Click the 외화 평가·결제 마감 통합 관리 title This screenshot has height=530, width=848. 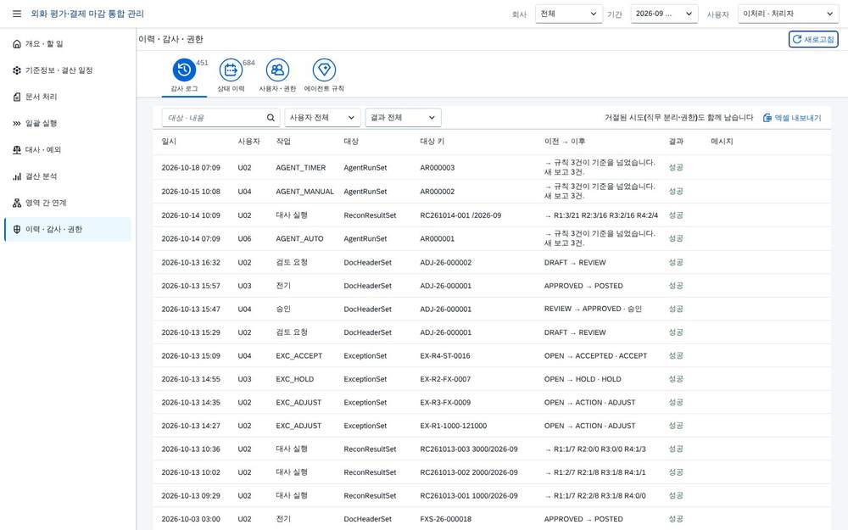87,14
